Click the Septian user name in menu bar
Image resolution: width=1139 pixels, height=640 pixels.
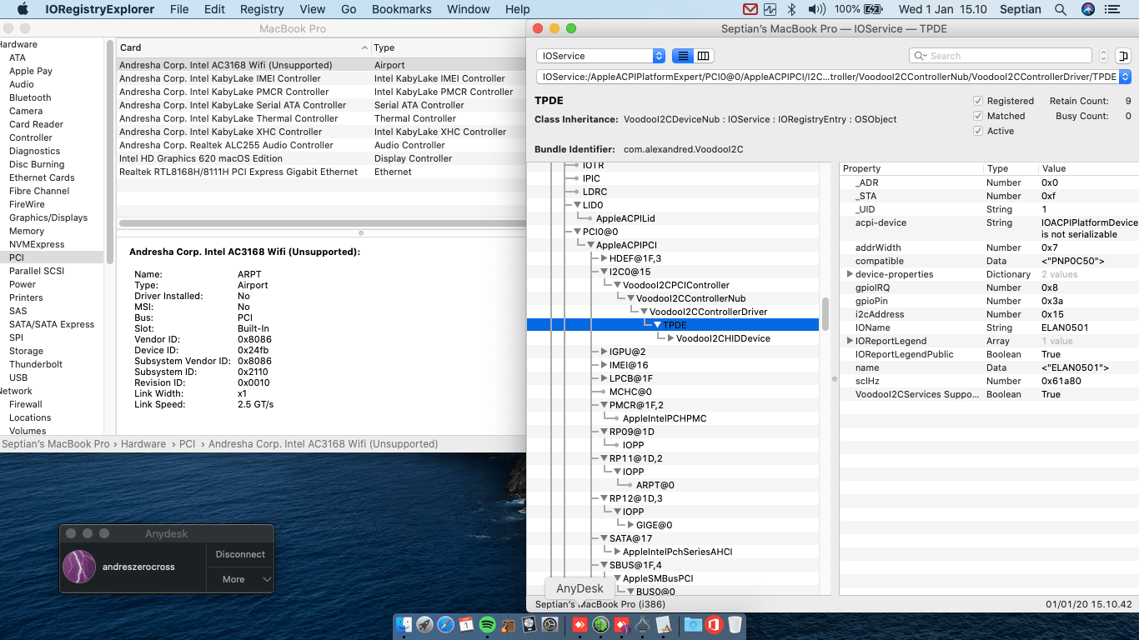[1021, 9]
